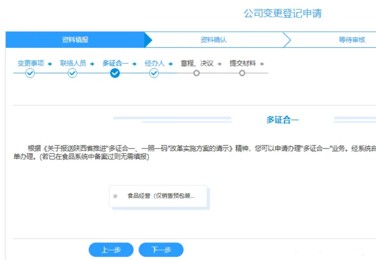Click the text 若已在食品系统中备案过则无需填报
The height and width of the screenshot is (260, 376).
[x=94, y=157]
